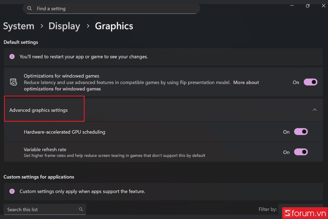Collapse Advanced graphics settings with the chevron
This screenshot has width=328, height=219.
(314, 109)
